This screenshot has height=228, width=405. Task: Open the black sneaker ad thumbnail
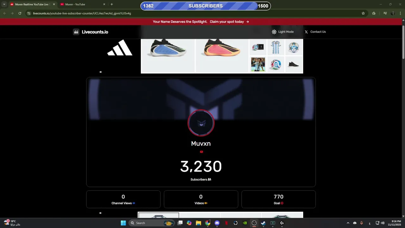click(294, 65)
